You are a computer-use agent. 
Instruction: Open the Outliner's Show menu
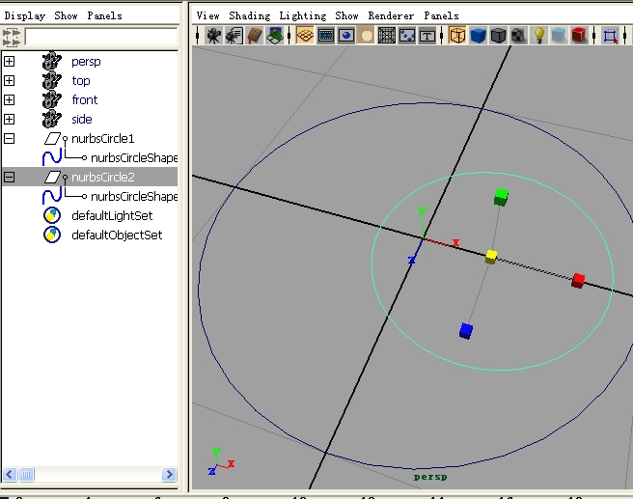coord(66,15)
